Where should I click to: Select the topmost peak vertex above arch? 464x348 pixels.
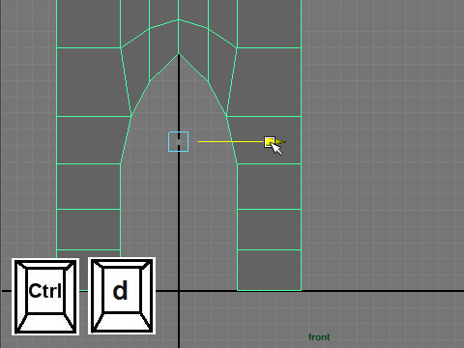(179, 19)
